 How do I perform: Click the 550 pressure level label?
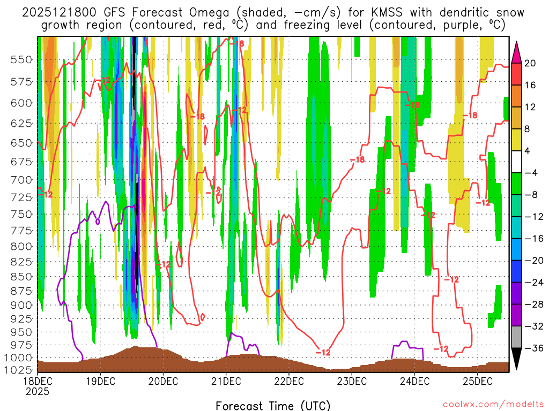tap(21, 60)
